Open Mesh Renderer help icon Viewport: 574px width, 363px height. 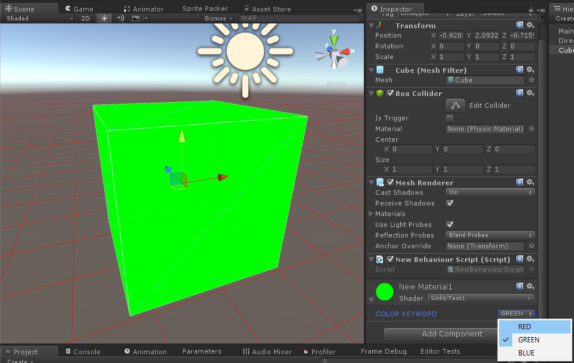(x=520, y=182)
